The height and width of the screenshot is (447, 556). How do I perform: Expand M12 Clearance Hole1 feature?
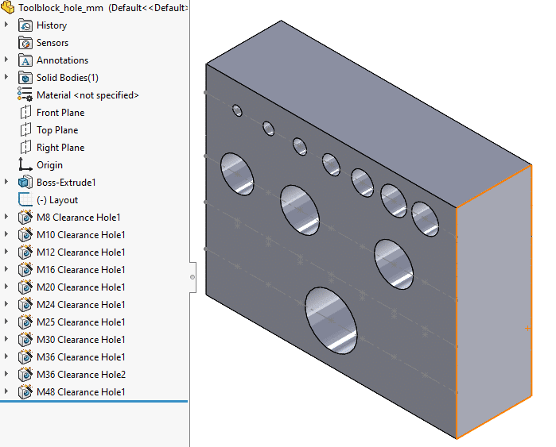point(6,251)
